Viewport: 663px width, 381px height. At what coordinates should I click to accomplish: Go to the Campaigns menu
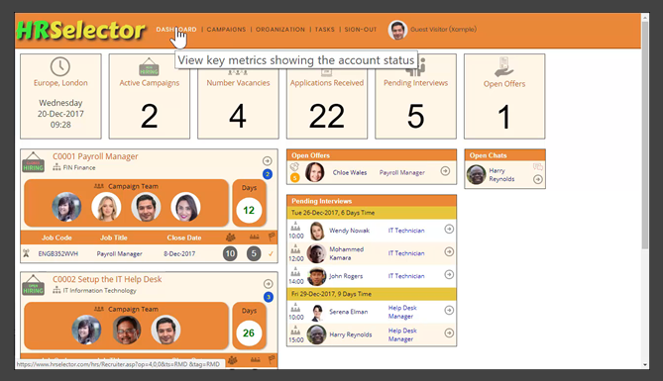226,30
